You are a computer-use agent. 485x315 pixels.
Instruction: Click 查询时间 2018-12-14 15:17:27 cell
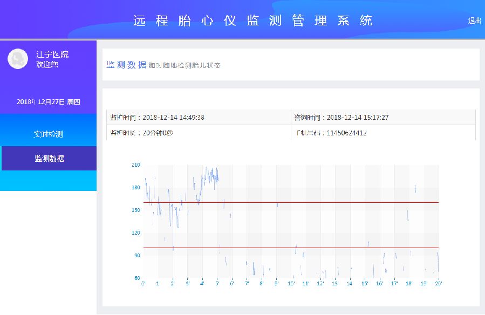click(x=383, y=117)
